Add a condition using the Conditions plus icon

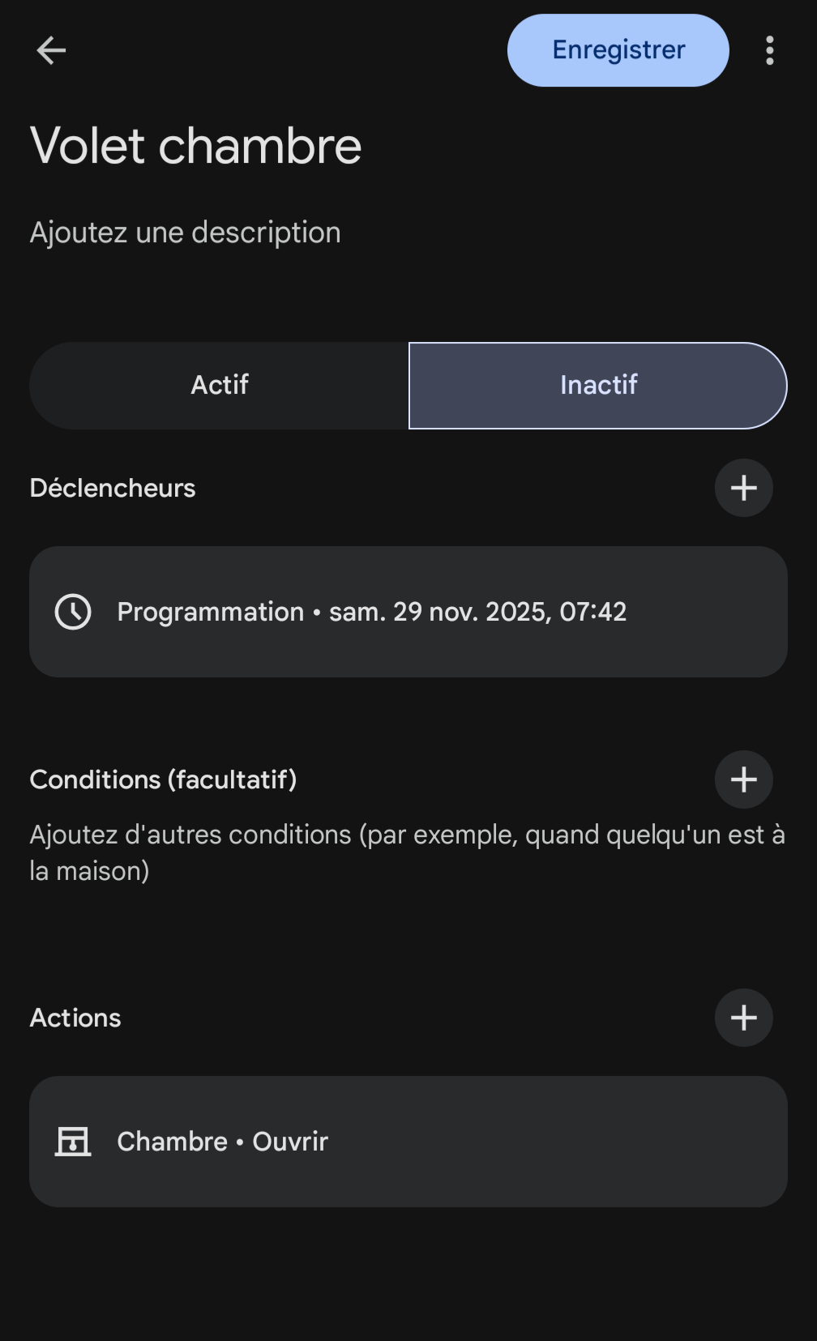(x=743, y=779)
